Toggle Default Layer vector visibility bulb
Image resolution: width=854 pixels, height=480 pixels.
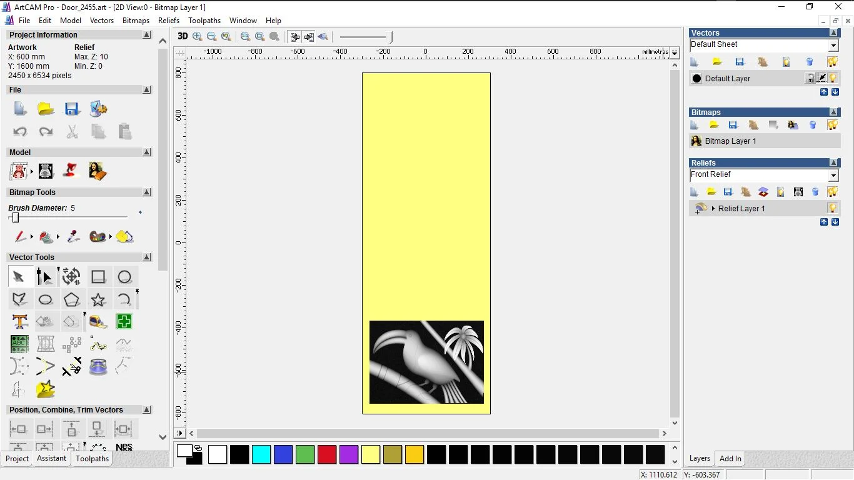(x=833, y=78)
